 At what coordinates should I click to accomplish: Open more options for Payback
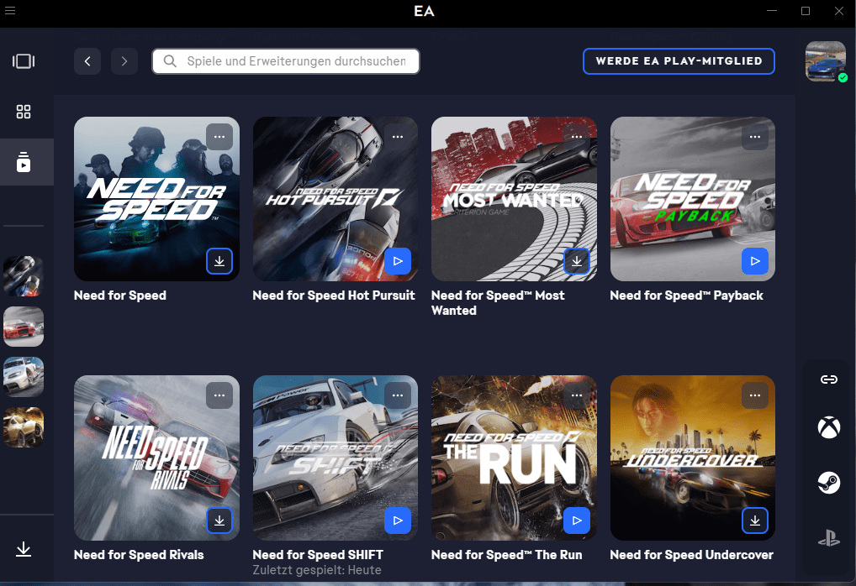click(x=755, y=137)
